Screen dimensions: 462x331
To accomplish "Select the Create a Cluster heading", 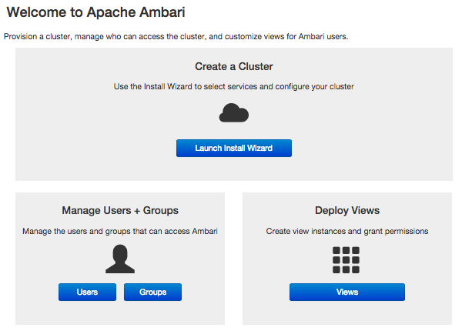I will point(234,67).
